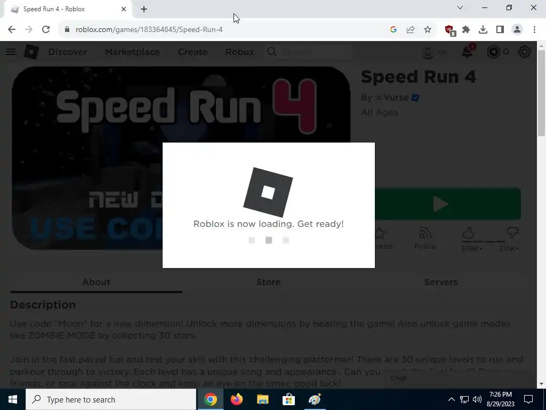The image size is (546, 410).
Task: Go to the Marketplace section
Action: pyautogui.click(x=132, y=52)
